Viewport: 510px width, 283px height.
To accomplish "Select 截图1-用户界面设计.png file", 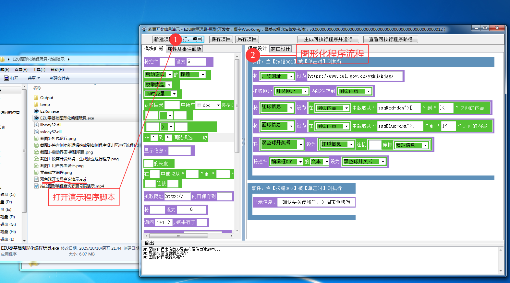I will [62, 165].
